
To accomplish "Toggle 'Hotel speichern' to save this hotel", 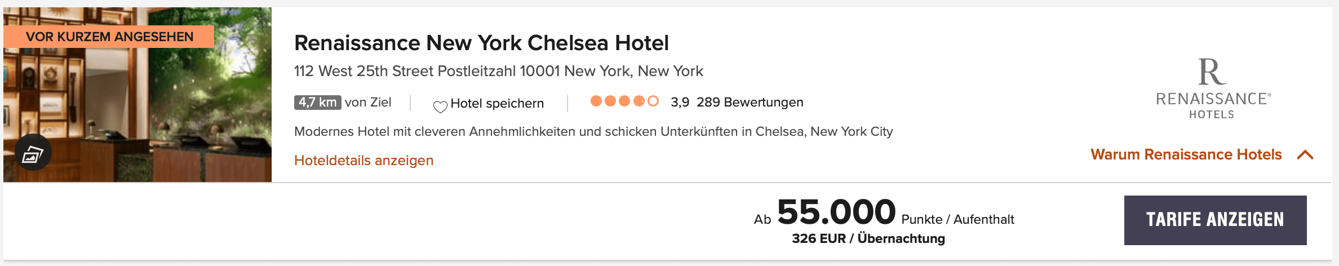I will click(496, 104).
